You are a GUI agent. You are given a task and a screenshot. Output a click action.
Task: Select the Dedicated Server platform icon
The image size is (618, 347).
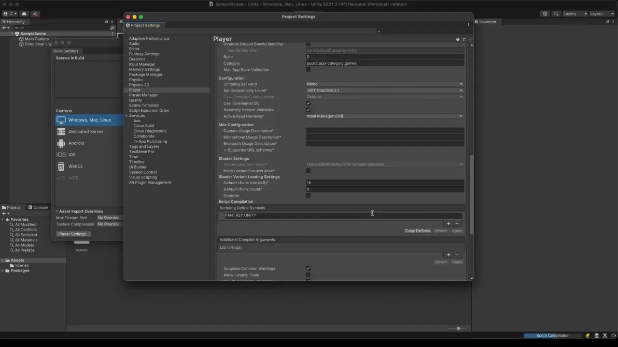point(61,132)
